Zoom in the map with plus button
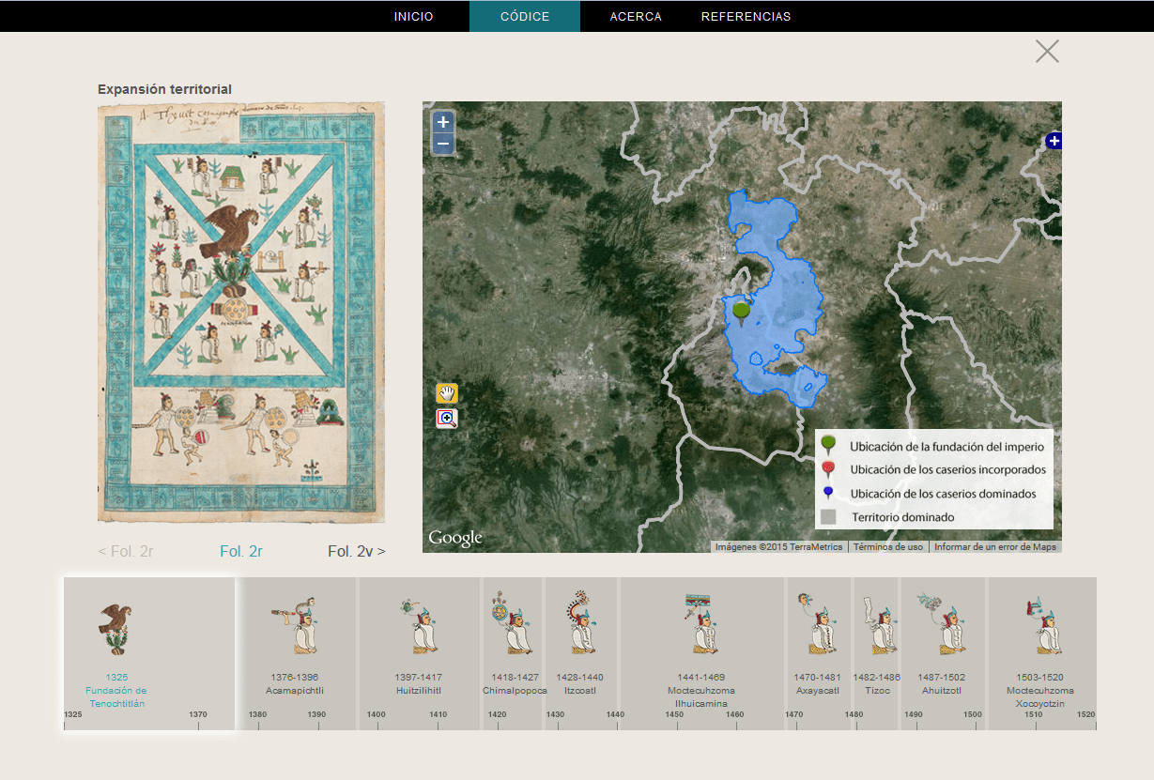 coord(443,122)
